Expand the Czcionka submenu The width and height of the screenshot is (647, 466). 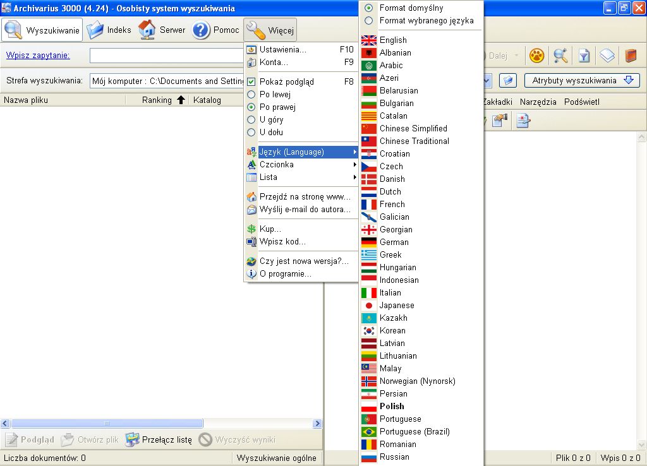pyautogui.click(x=301, y=165)
